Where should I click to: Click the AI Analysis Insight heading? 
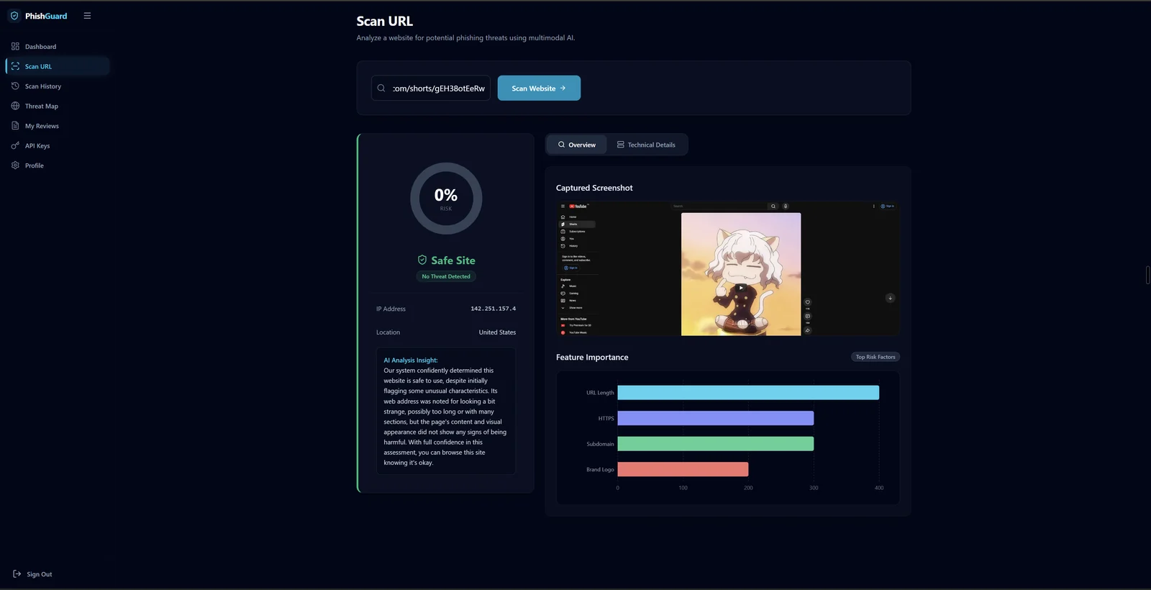(411, 360)
